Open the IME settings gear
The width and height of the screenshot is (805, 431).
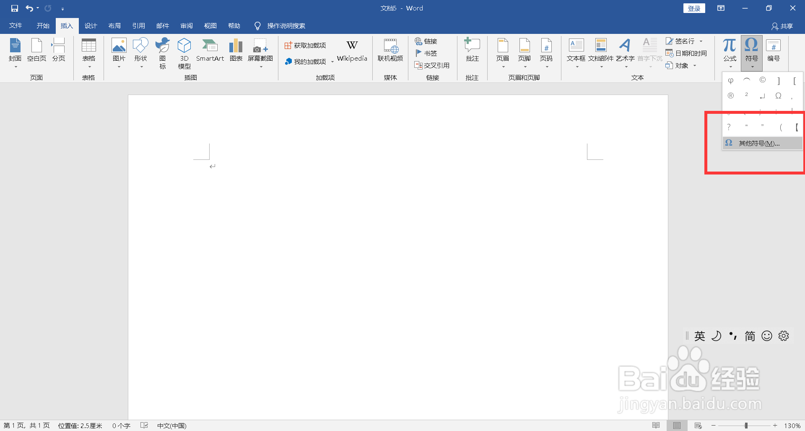(784, 336)
